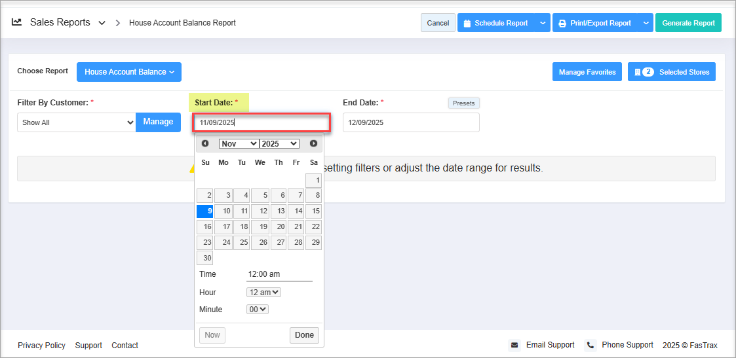Viewport: 736px width, 358px height.
Task: Open the Privacy Policy link
Action: pos(41,346)
